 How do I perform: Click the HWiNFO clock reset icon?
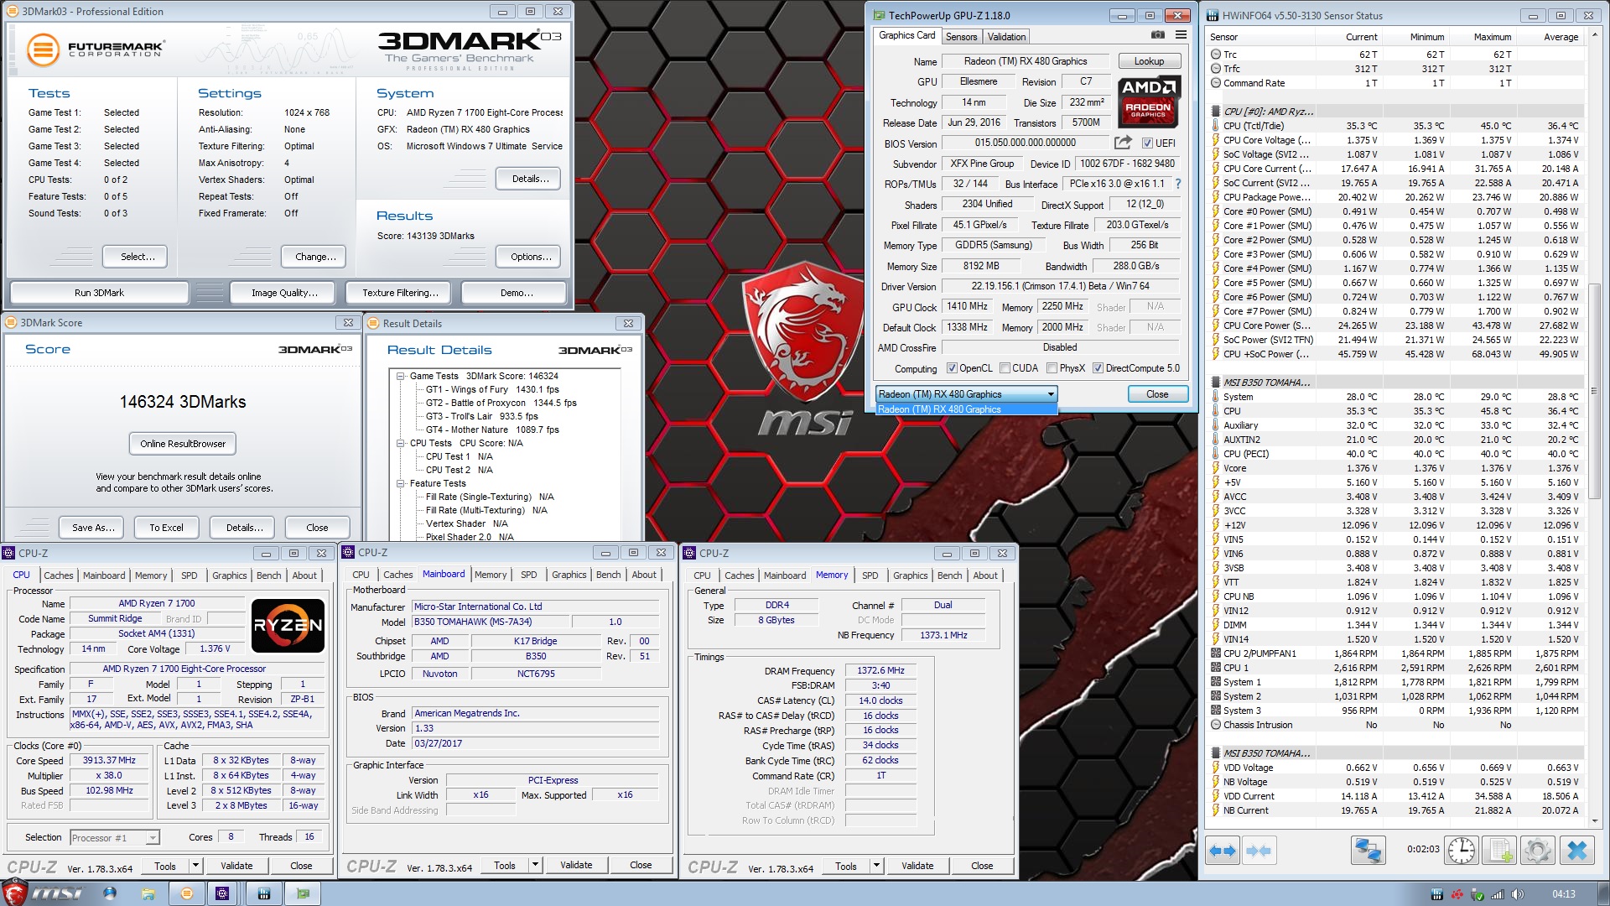point(1462,851)
